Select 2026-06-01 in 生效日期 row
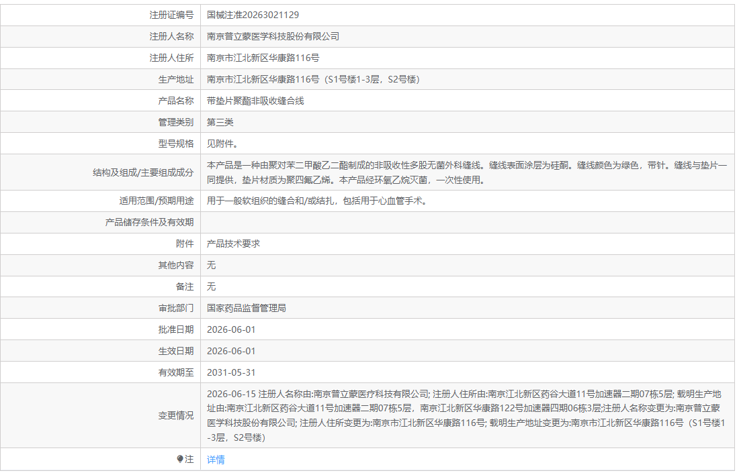Image resolution: width=739 pixels, height=473 pixels. tap(231, 351)
